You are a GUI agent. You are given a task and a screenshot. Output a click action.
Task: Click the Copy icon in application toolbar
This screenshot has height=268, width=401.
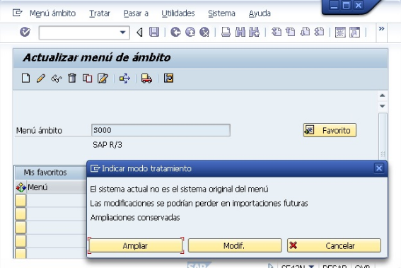coord(87,78)
